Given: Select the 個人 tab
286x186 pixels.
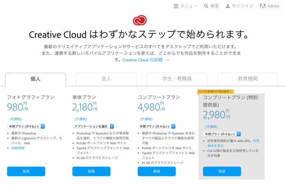Looking at the screenshot, I should point(36,79).
